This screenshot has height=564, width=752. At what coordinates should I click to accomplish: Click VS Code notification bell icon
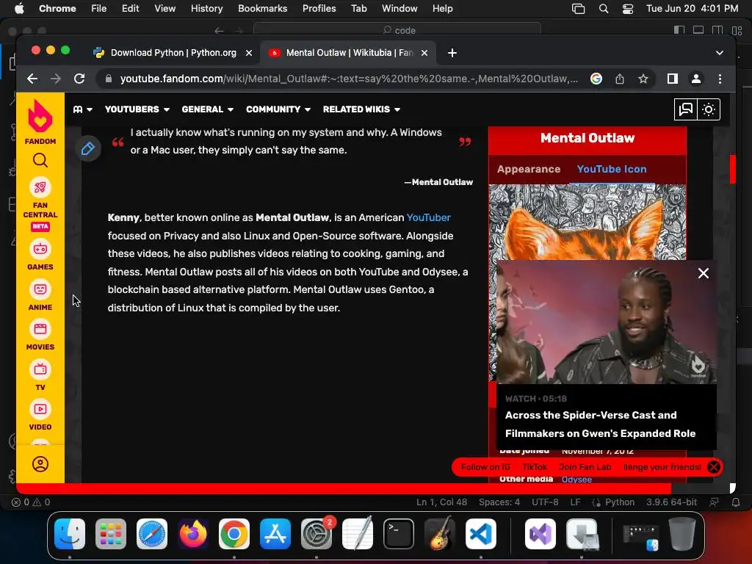[735, 502]
